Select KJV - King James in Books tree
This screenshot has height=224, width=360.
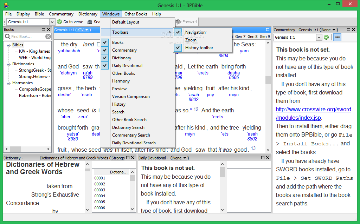(34, 51)
